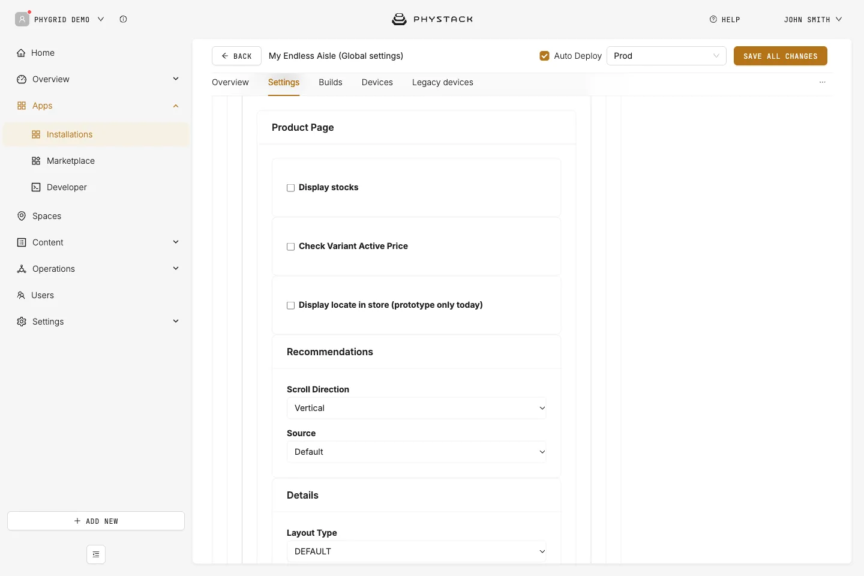Image resolution: width=864 pixels, height=576 pixels.
Task: Click the Save All Changes button
Action: (781, 56)
